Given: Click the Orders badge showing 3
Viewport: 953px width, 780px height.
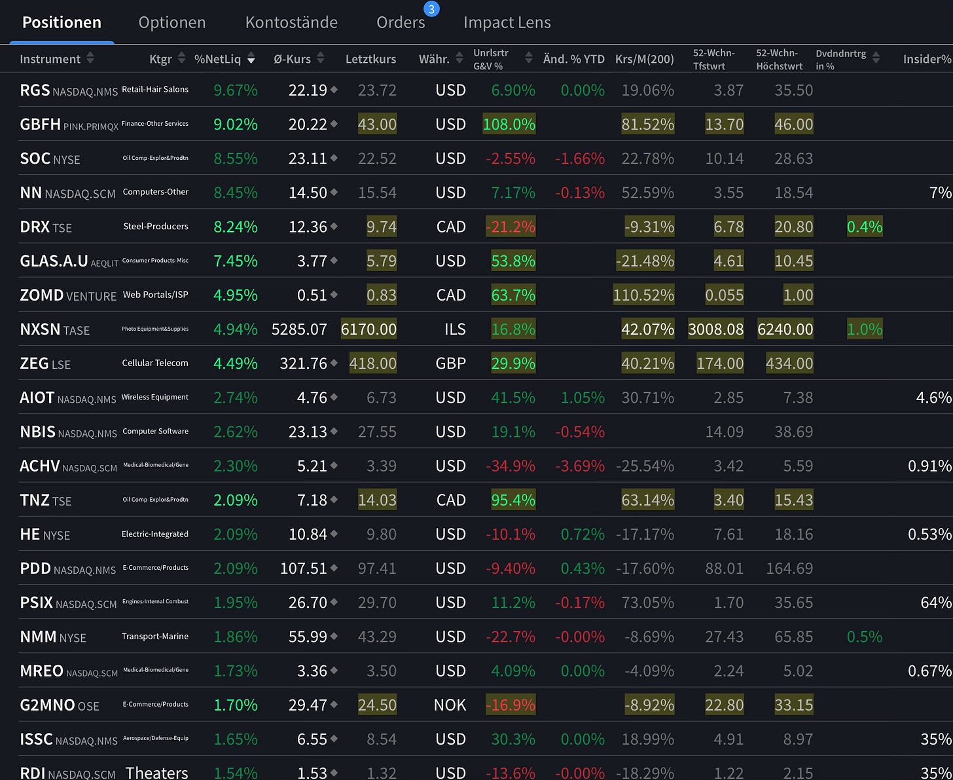Looking at the screenshot, I should click(x=431, y=9).
